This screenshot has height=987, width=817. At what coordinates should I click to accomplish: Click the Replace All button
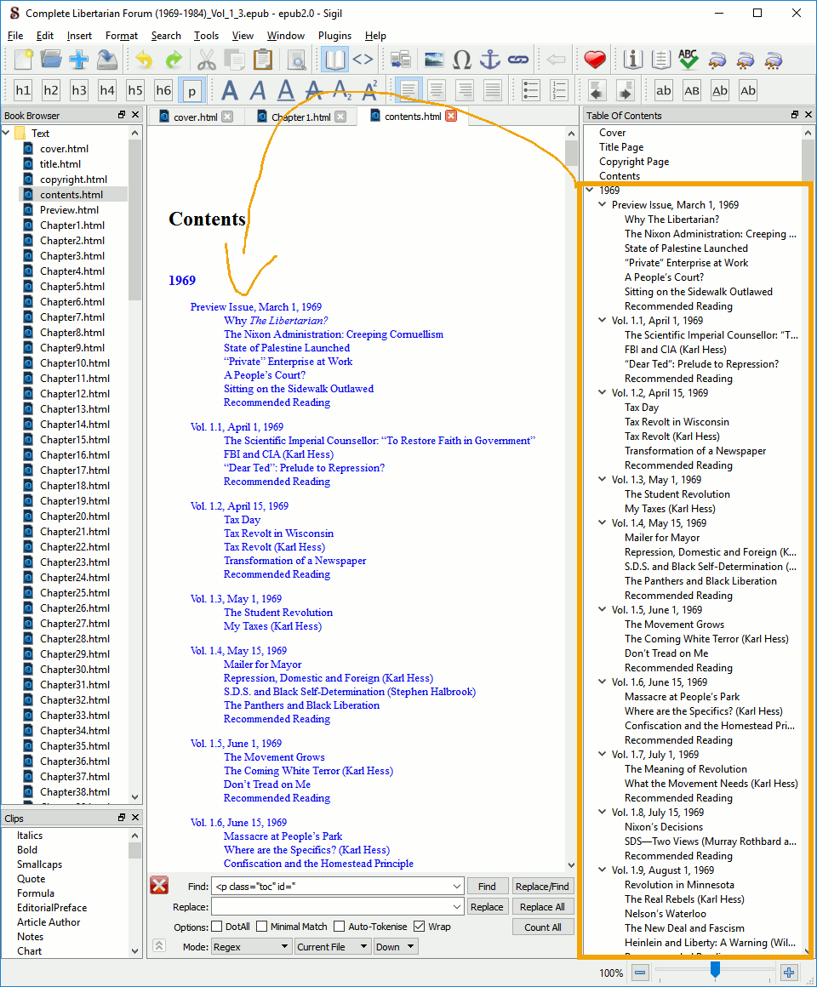[542, 907]
